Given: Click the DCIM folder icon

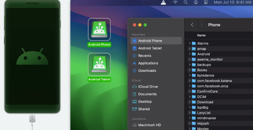Looking at the screenshot, I should 194,97.
